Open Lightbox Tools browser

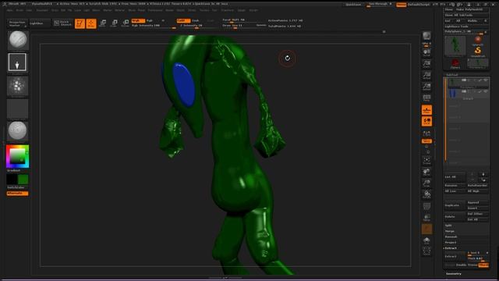tap(456, 27)
